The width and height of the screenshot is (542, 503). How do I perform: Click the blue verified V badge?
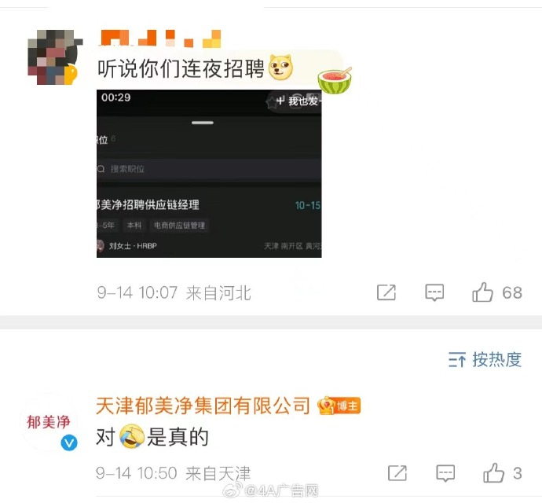click(69, 442)
